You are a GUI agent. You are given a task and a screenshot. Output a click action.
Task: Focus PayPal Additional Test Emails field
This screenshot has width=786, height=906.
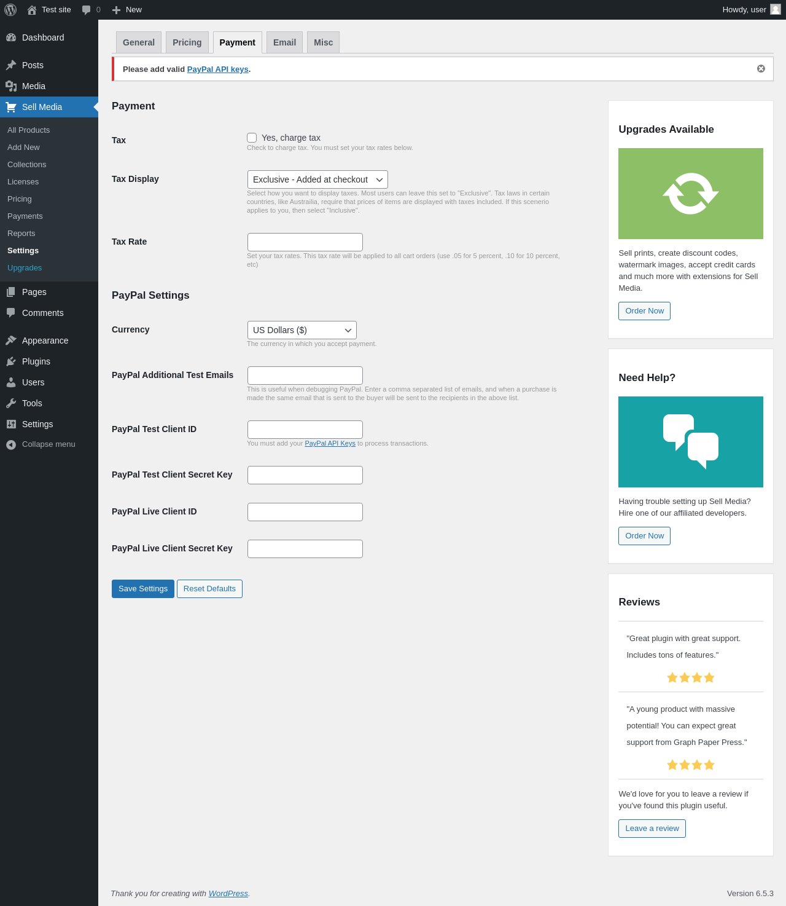point(305,376)
